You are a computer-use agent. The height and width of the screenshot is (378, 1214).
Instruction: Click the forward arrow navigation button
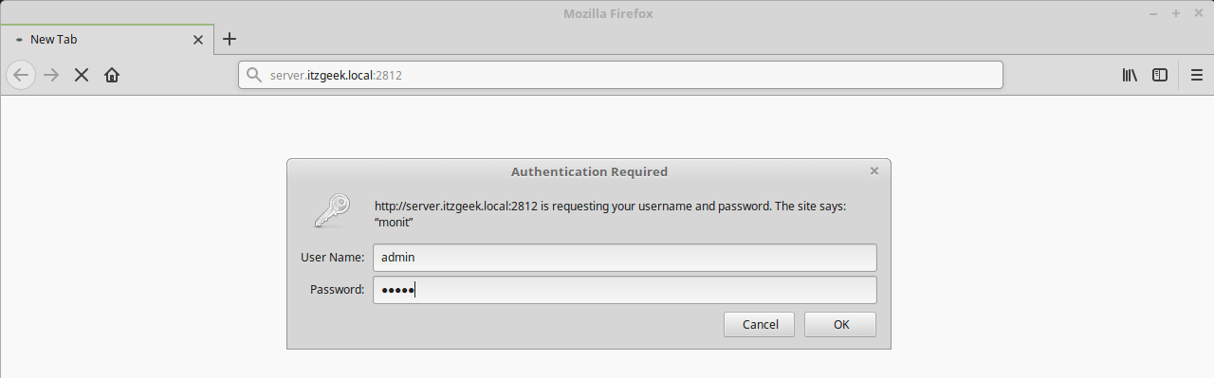click(x=52, y=75)
